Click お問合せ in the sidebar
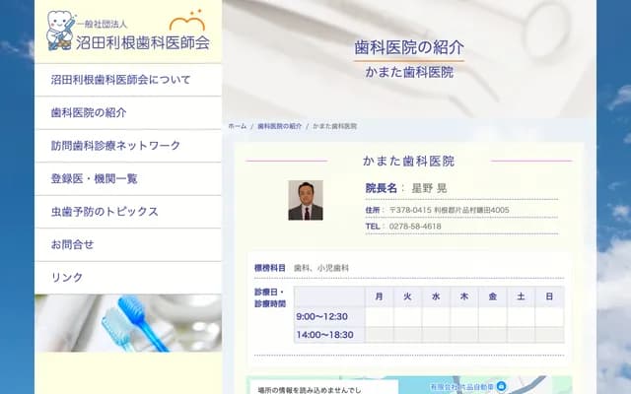631x394 pixels. [x=72, y=244]
